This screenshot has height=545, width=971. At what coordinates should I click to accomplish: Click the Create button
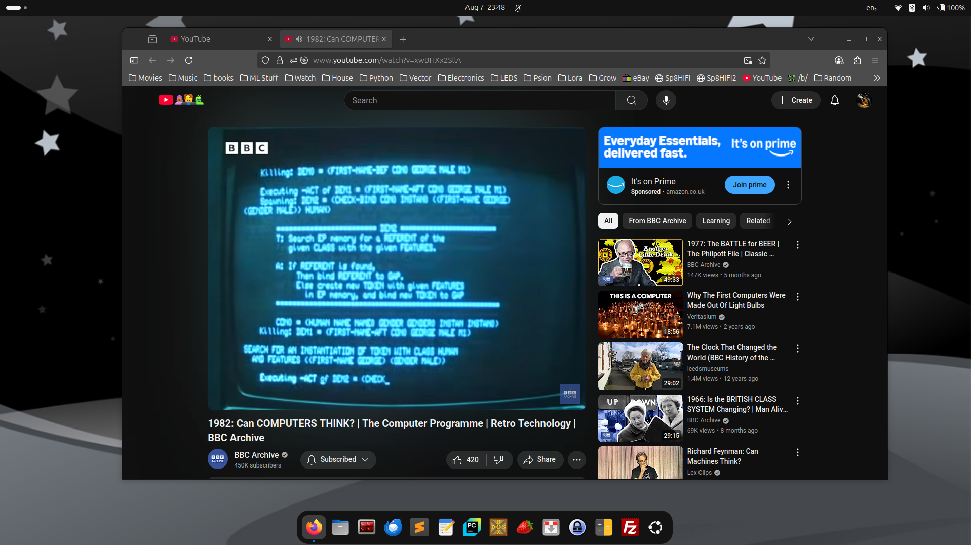click(x=795, y=100)
